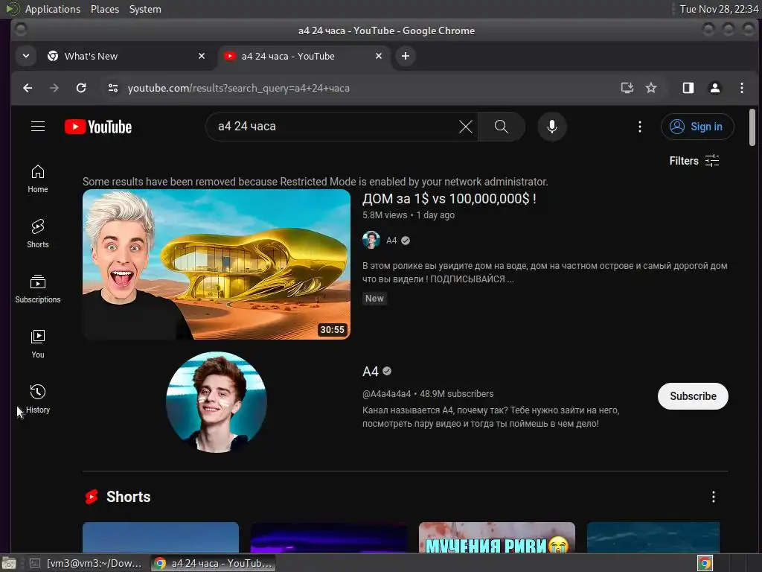Click the YouTube logo
Screen dimensions: 762x572
pos(98,127)
